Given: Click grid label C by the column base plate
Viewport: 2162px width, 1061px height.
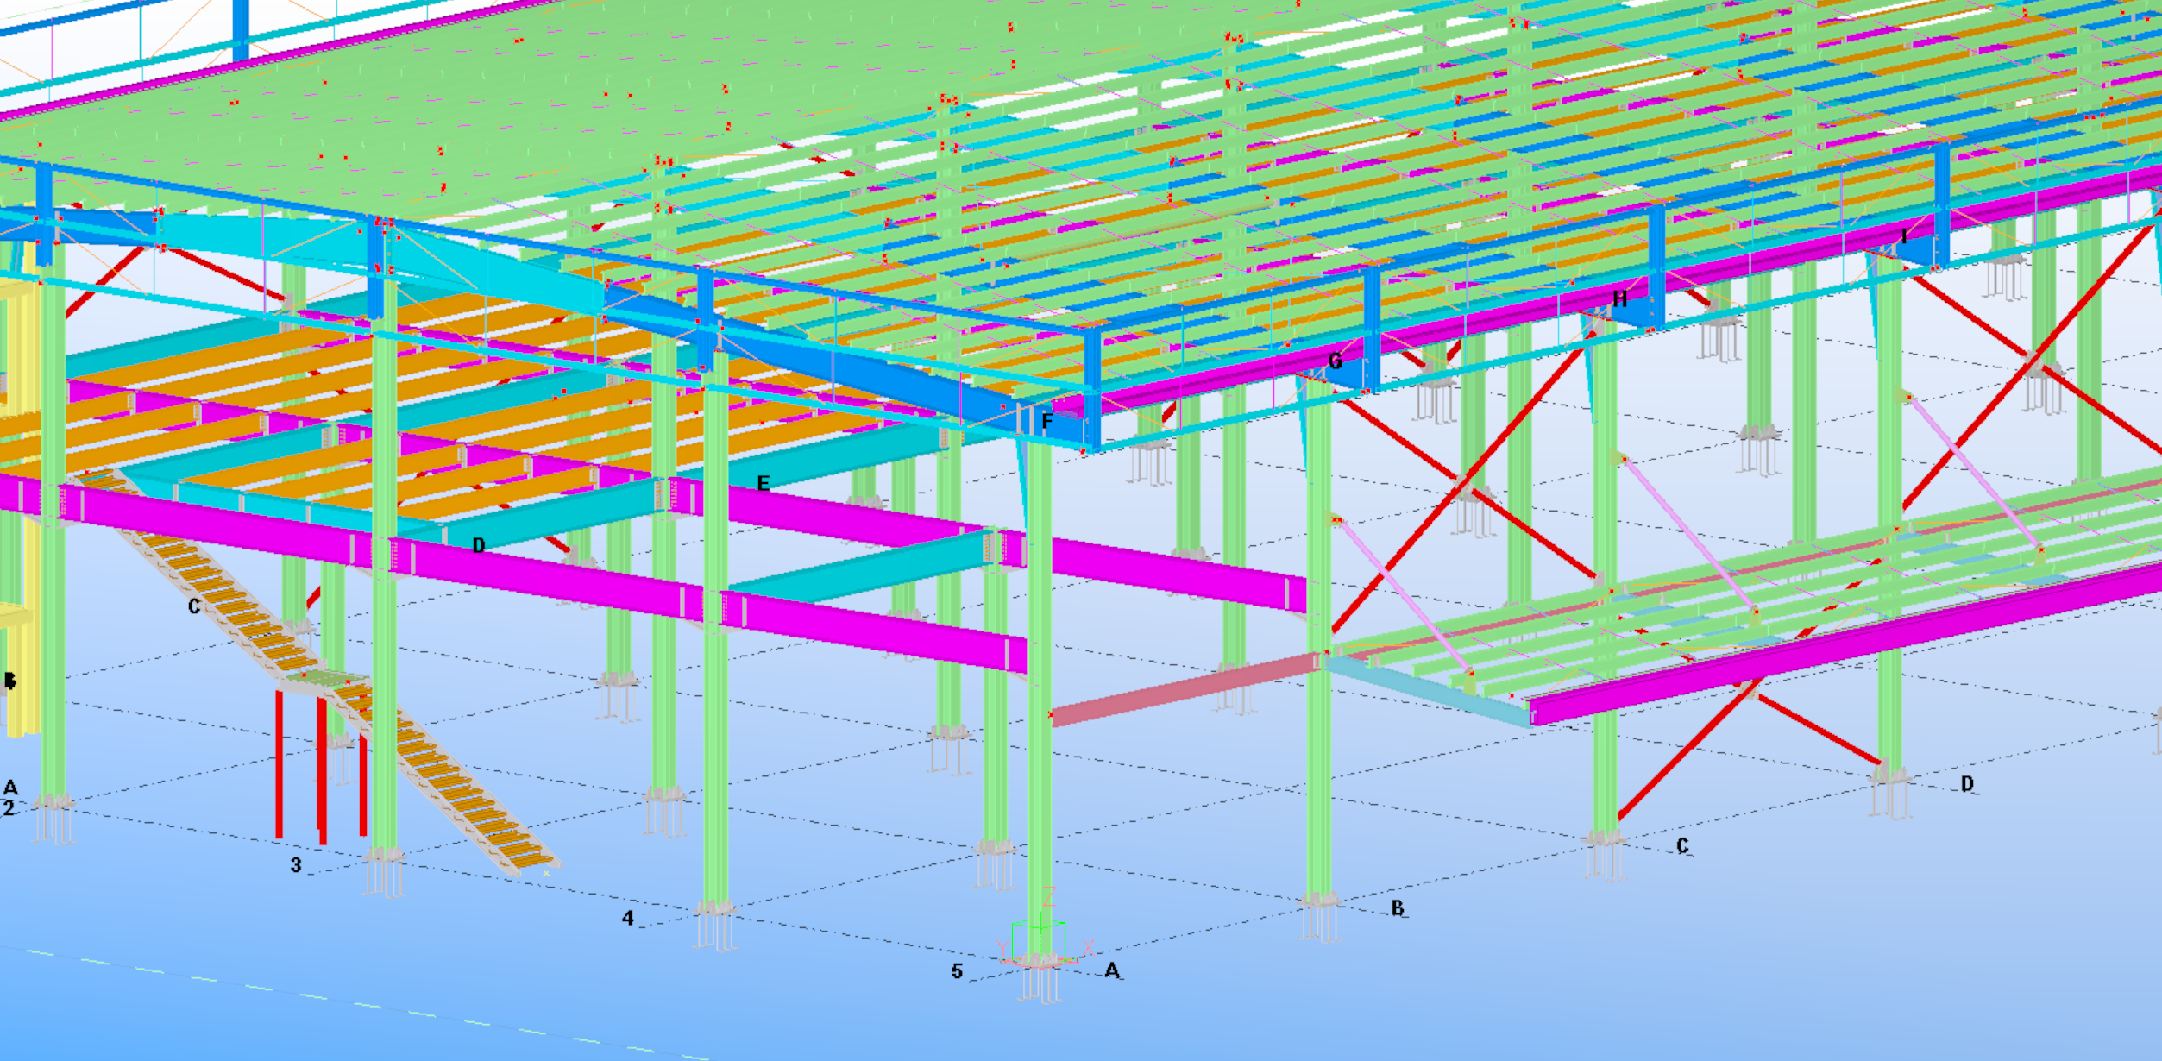Looking at the screenshot, I should click(x=1683, y=846).
